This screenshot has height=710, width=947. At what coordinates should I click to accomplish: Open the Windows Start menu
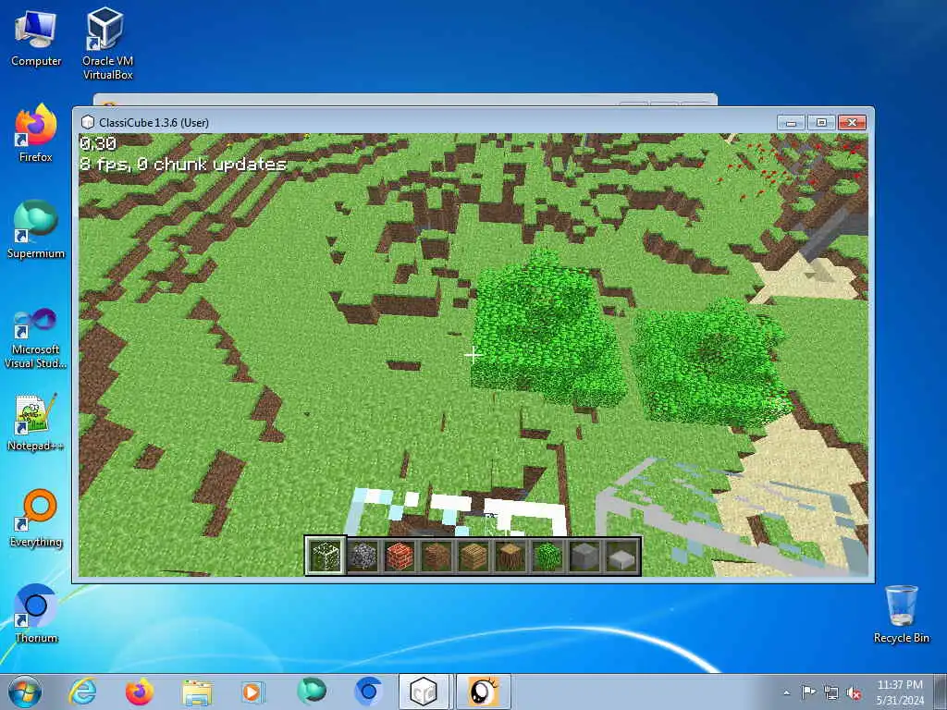[25, 692]
